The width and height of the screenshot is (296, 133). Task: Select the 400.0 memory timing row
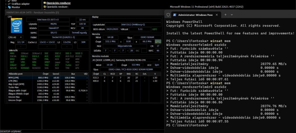pyautogui.click(x=127, y=81)
